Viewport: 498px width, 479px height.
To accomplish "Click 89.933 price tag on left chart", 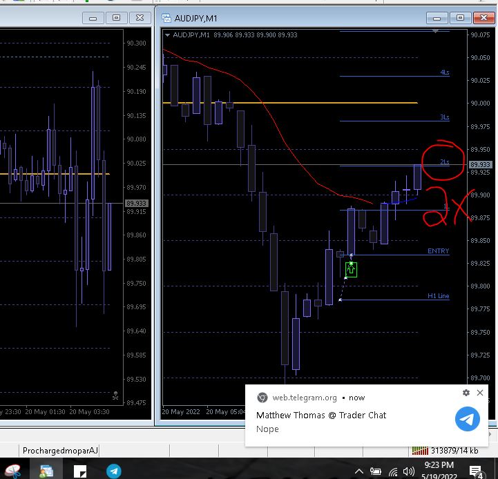I will pos(136,203).
